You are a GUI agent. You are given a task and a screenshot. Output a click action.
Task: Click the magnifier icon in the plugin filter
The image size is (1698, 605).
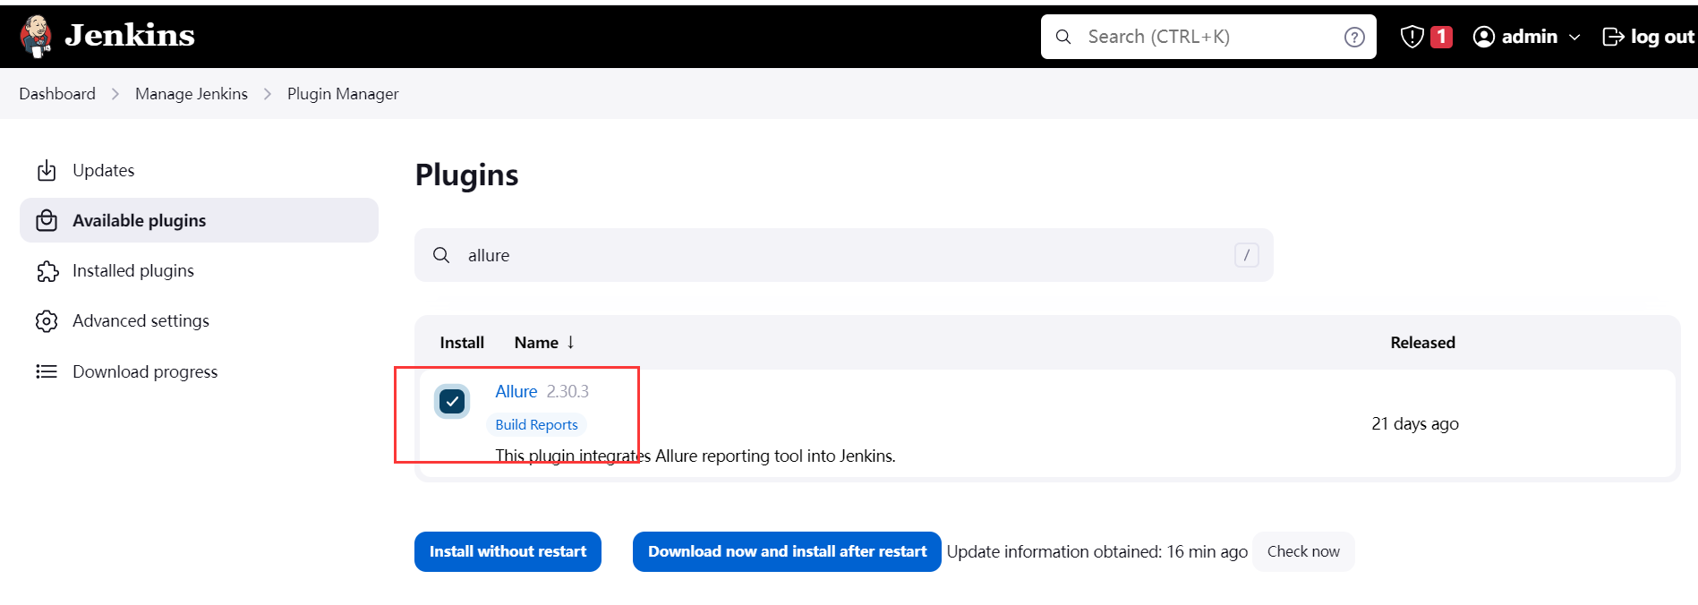click(441, 255)
